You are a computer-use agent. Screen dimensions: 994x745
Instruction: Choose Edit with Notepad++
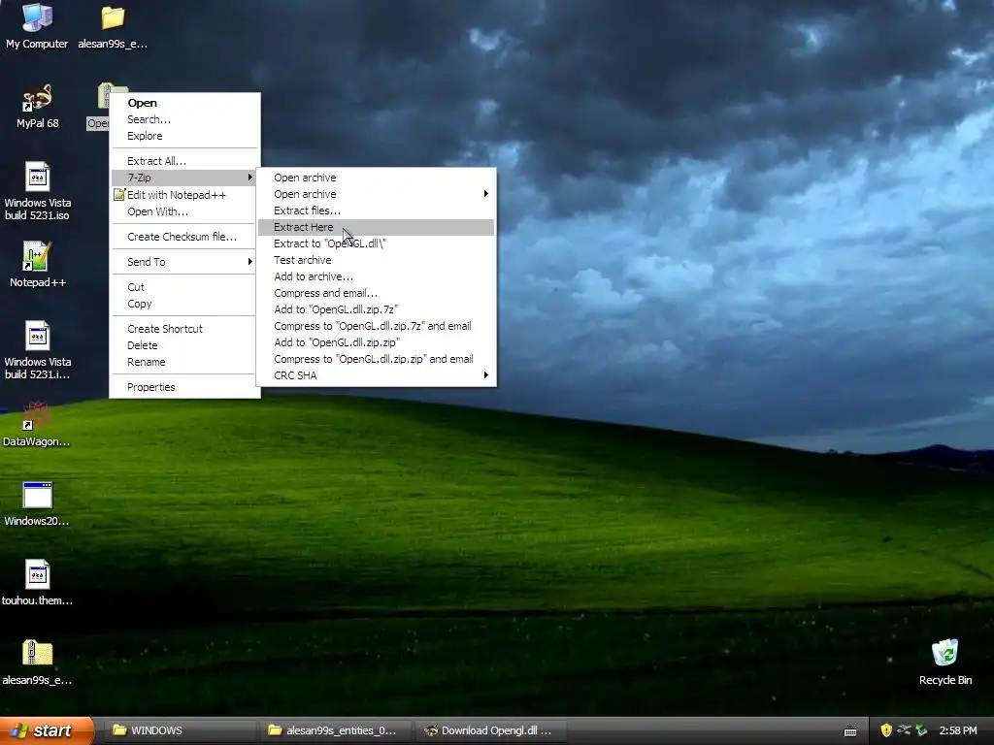tap(185, 194)
